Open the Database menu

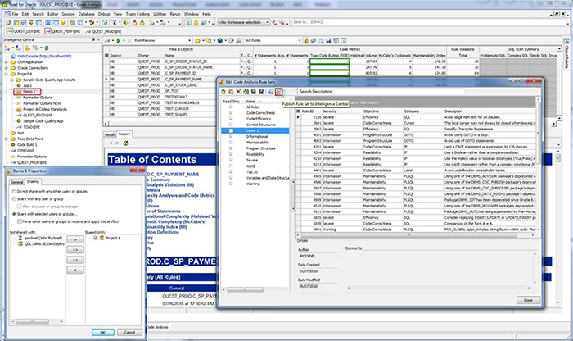pos(86,14)
